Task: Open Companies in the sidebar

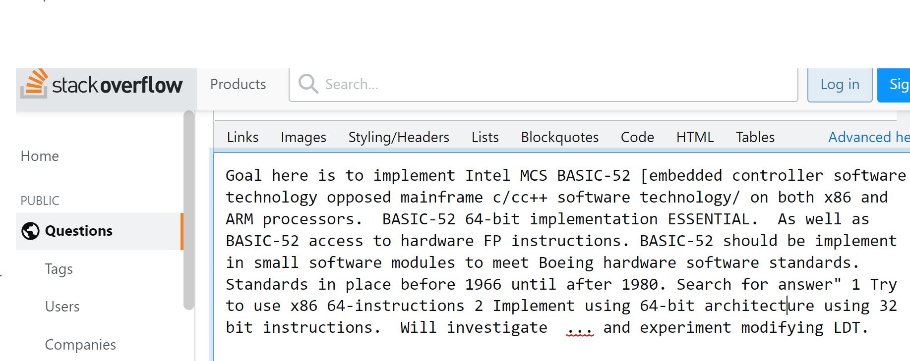Action: (80, 345)
